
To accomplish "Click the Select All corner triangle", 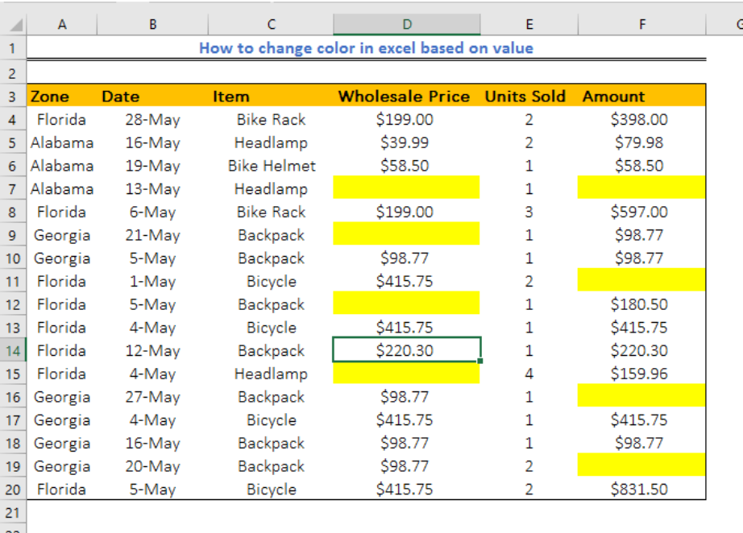I will [15, 25].
